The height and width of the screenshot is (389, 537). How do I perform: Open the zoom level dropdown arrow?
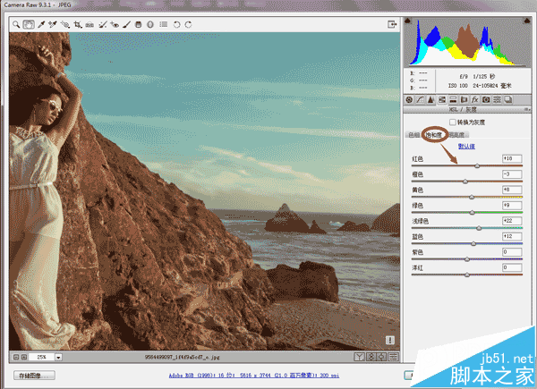[x=58, y=357]
